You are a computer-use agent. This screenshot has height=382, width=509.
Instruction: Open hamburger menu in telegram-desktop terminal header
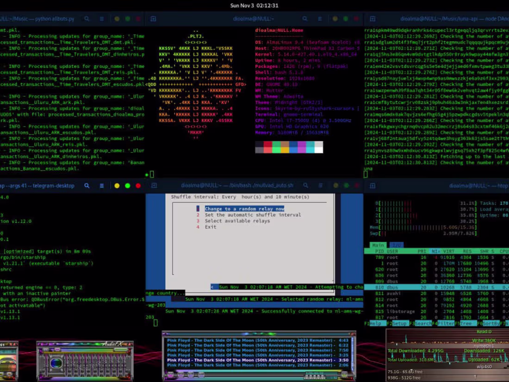click(102, 186)
